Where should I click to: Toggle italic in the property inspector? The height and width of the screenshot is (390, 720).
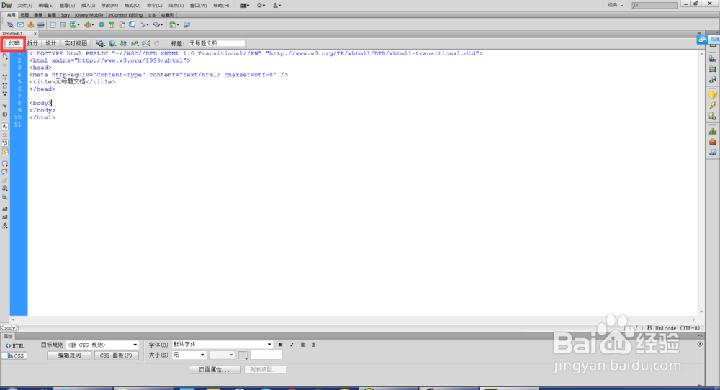292,345
